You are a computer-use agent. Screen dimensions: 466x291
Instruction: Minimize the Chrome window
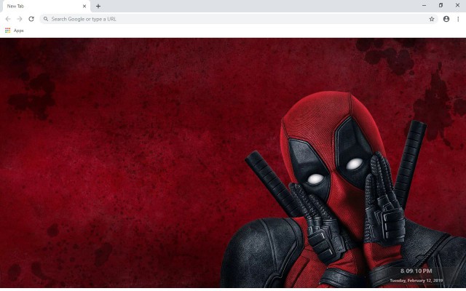(x=424, y=5)
